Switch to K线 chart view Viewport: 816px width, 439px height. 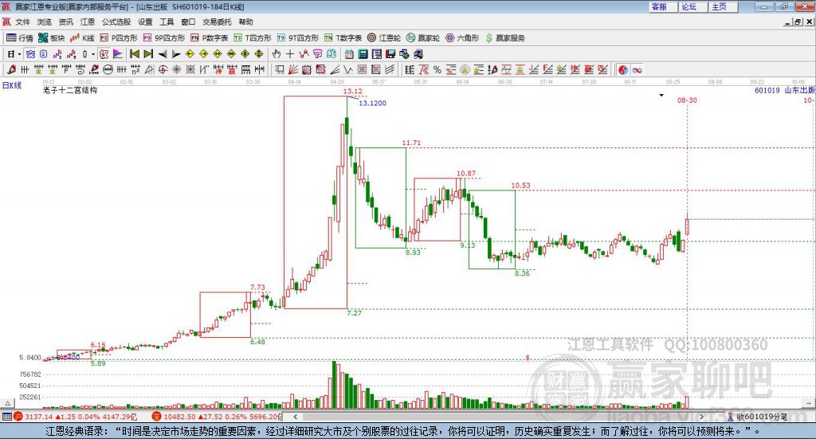(82, 37)
